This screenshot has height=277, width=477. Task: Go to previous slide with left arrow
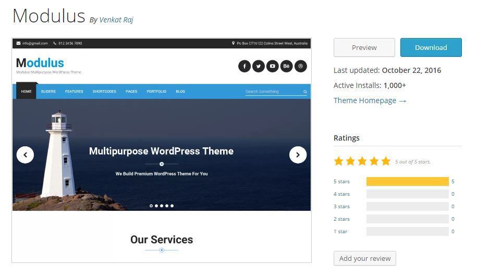pyautogui.click(x=25, y=155)
